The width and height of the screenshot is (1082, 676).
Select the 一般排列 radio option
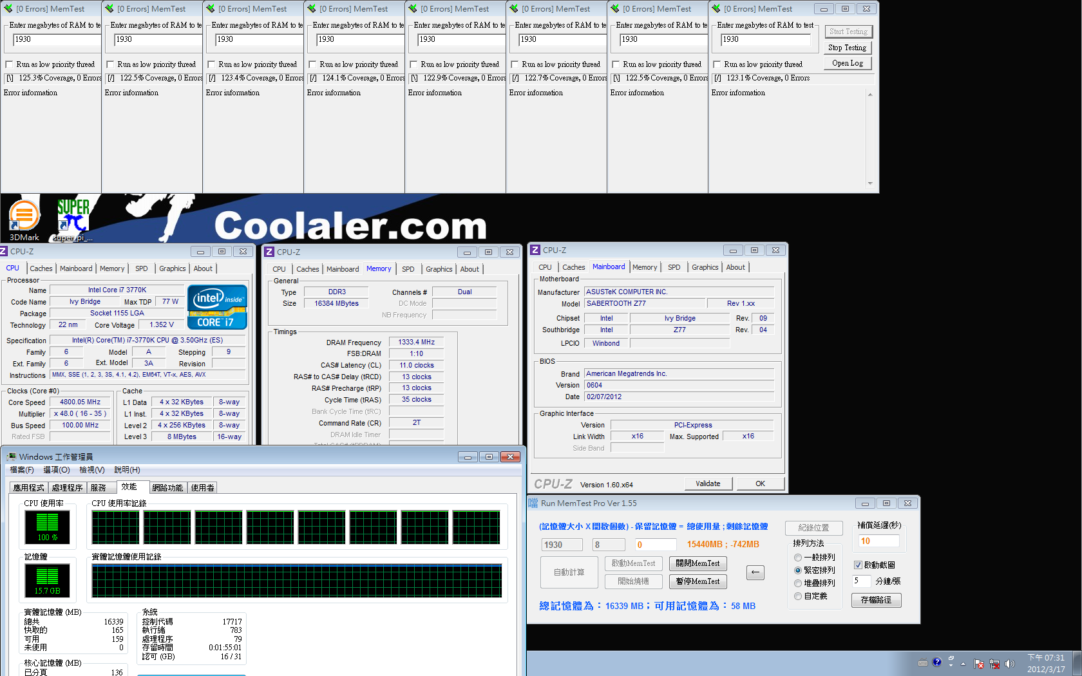coord(798,558)
